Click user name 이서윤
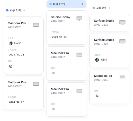 (x=17, y=43)
